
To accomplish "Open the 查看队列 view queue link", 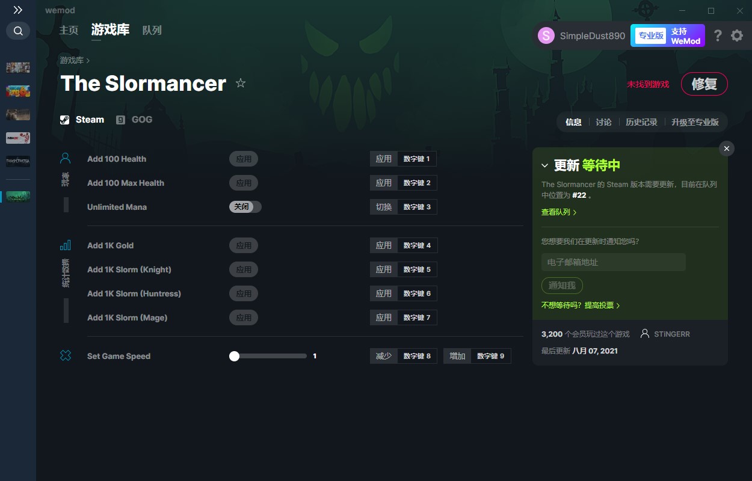I will (x=559, y=212).
